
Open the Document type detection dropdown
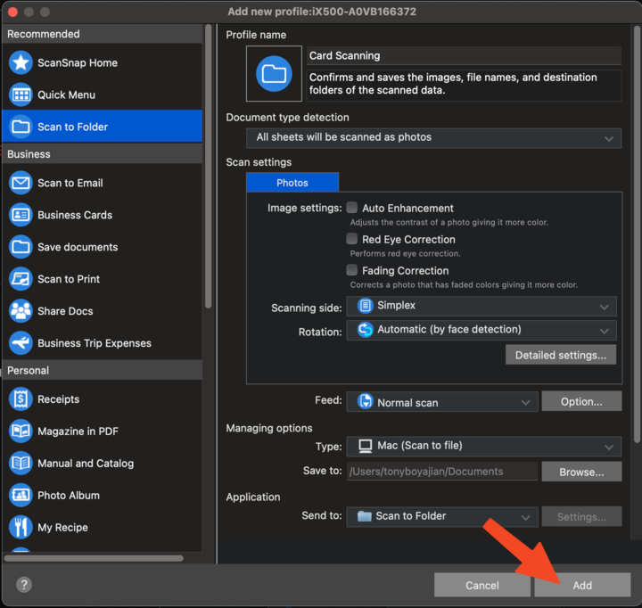pos(433,138)
